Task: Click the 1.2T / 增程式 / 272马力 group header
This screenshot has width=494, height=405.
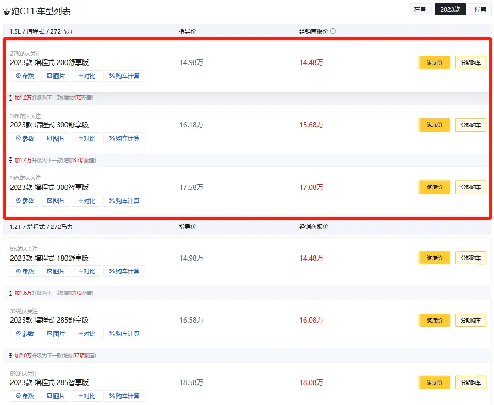Action: (x=41, y=227)
